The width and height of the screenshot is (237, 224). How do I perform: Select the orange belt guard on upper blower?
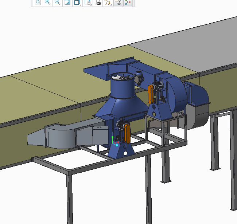tap(151, 94)
